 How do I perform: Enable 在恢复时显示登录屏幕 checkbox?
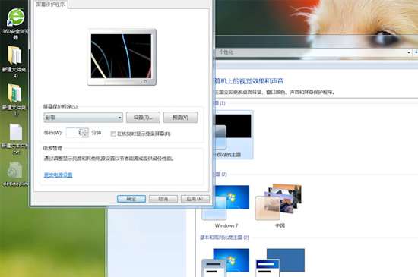tap(113, 134)
